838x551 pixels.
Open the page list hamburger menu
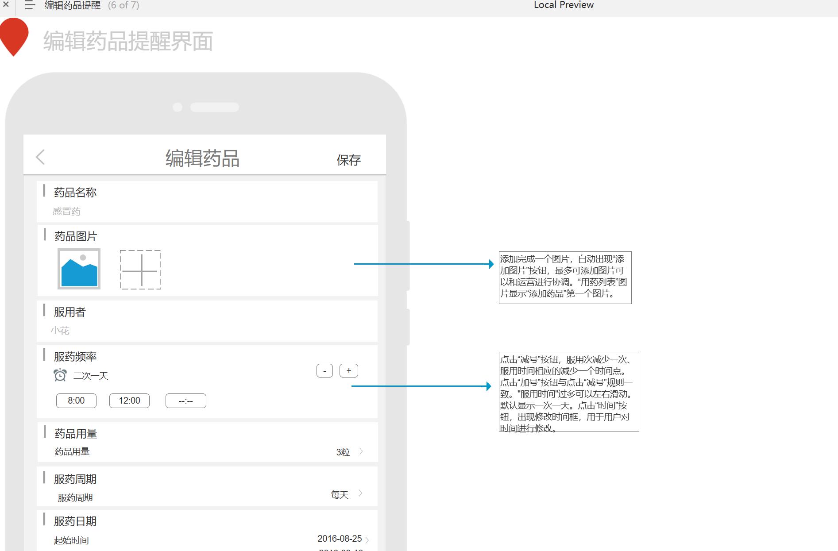(x=30, y=5)
